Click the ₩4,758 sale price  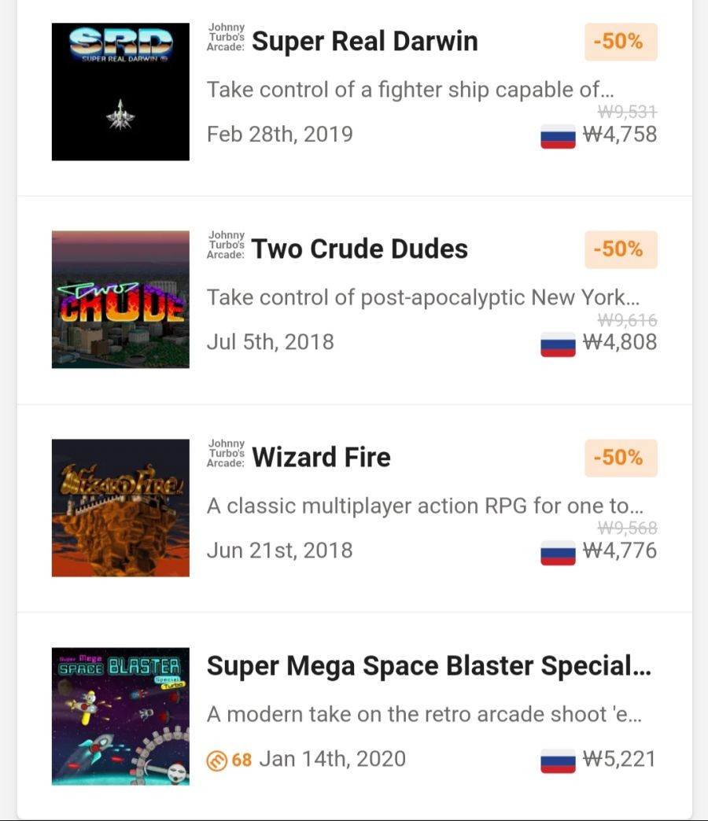[620, 134]
